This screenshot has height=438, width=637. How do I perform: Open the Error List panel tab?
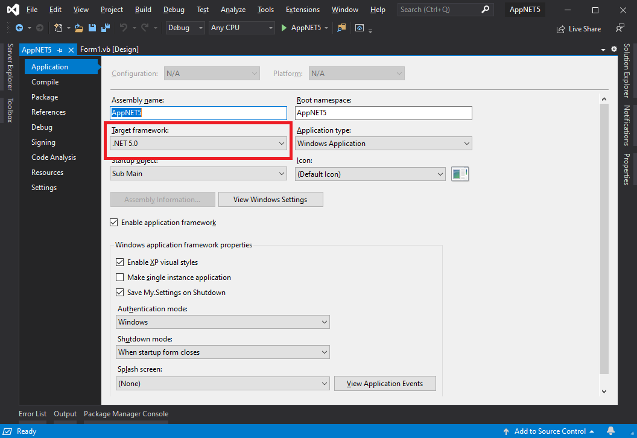point(33,414)
